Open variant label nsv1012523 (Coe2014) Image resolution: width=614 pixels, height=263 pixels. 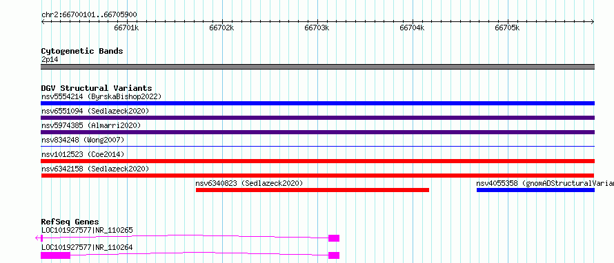click(83, 154)
